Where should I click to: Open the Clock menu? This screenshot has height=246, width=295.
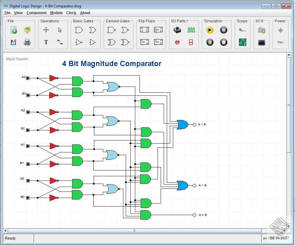tap(71, 13)
